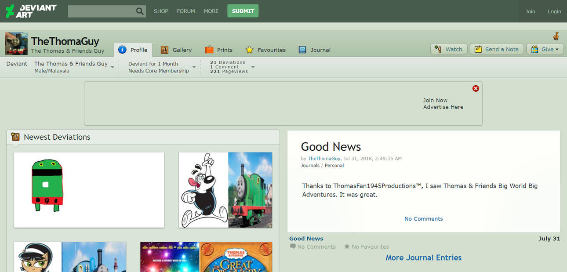Click the Journal tab icon
The width and height of the screenshot is (567, 272).
pyautogui.click(x=302, y=50)
